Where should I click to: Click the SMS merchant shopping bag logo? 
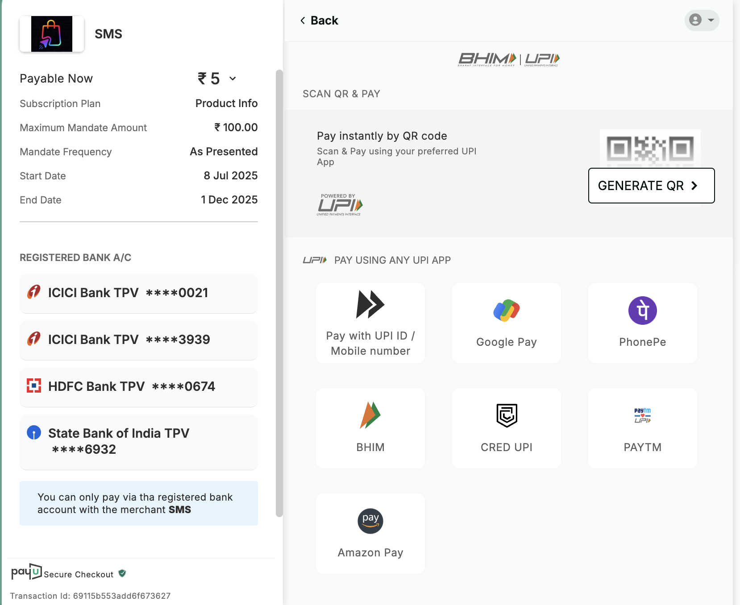pos(52,34)
